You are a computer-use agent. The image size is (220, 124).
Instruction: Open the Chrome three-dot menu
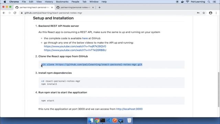click(x=216, y=13)
